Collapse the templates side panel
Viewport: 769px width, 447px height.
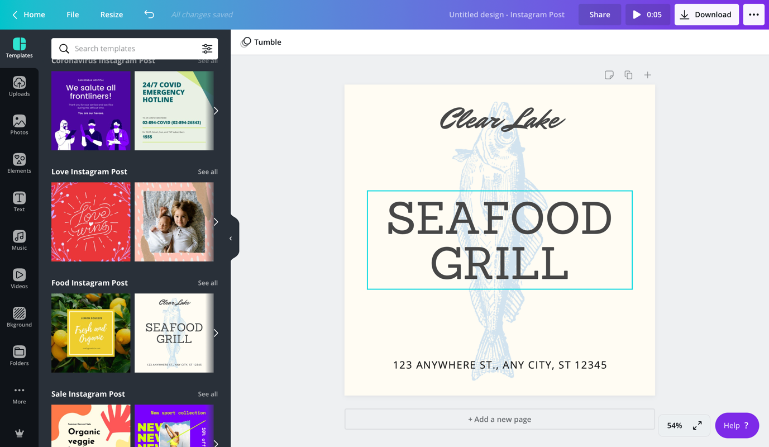[231, 239]
